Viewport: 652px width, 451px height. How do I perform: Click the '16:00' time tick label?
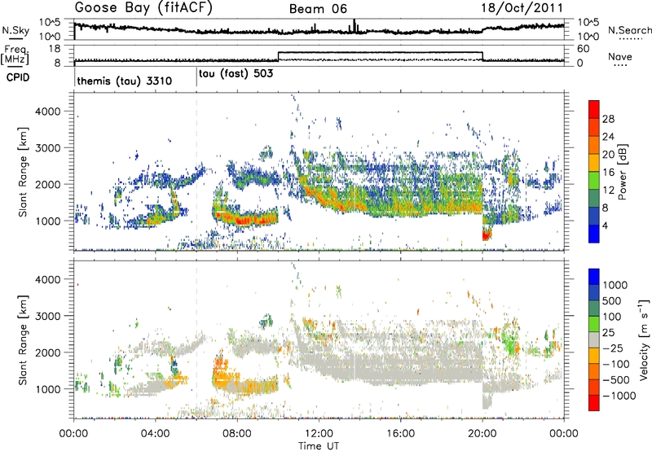[400, 434]
